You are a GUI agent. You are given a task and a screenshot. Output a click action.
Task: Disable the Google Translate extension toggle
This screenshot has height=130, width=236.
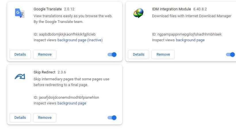pos(112,55)
